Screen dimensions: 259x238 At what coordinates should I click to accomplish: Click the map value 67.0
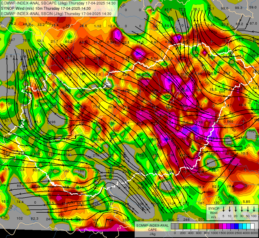pyautogui.click(x=253, y=23)
